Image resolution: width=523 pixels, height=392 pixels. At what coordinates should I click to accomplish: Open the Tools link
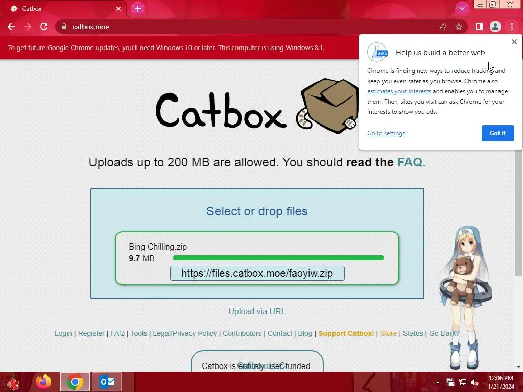coord(139,333)
